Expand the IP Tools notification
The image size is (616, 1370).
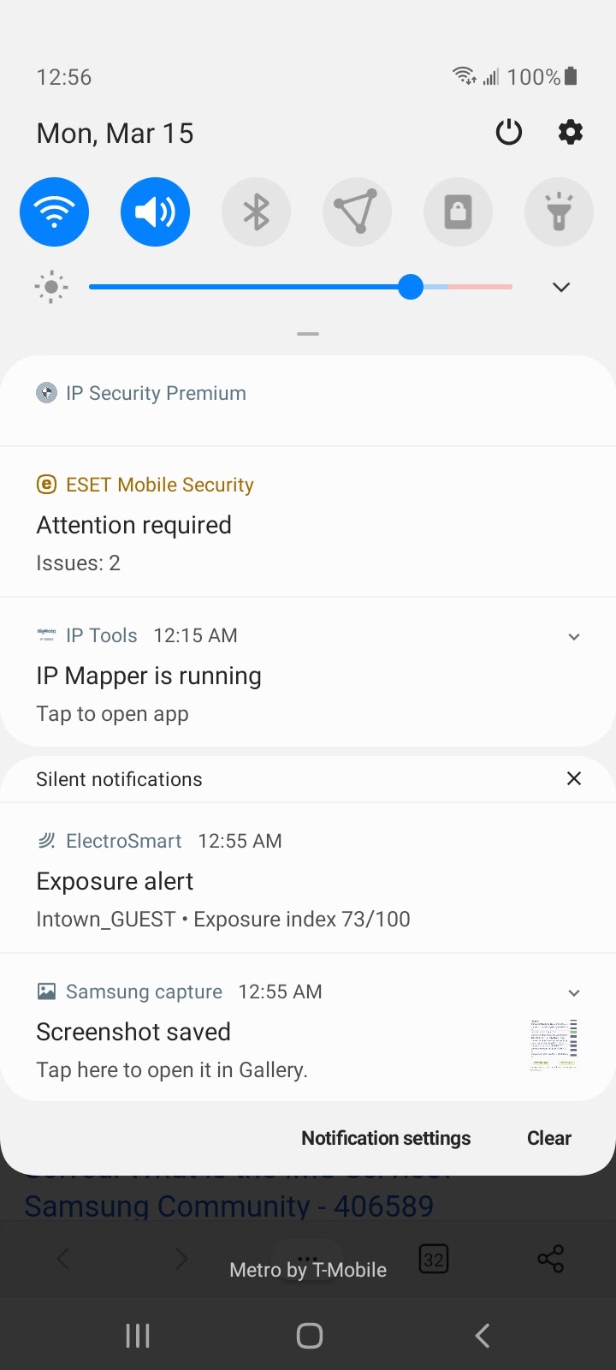pyautogui.click(x=574, y=636)
